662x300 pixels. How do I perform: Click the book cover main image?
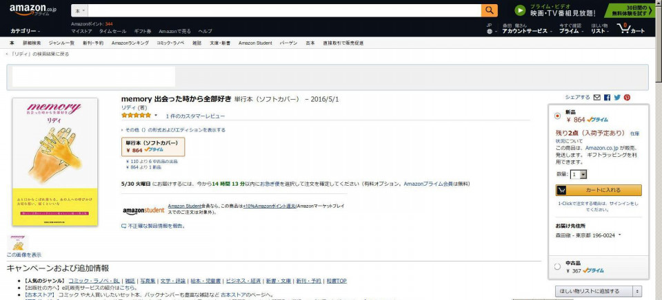55,162
